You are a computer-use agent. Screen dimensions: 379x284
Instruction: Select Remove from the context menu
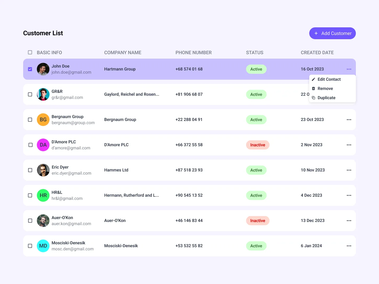pyautogui.click(x=325, y=88)
